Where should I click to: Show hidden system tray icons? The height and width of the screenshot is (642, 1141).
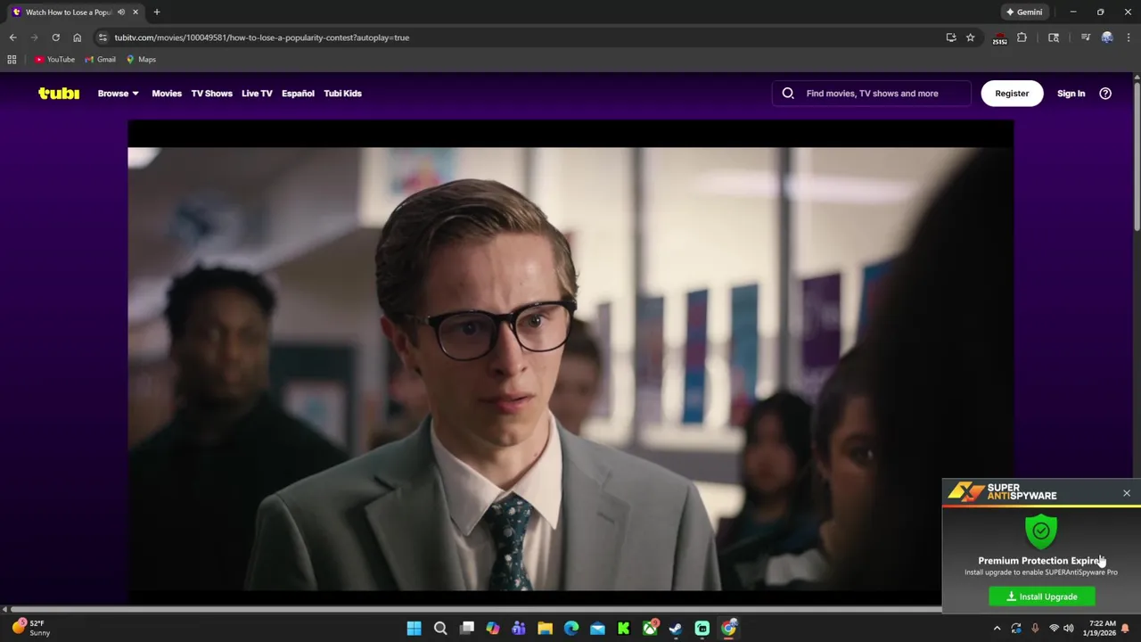pyautogui.click(x=997, y=629)
